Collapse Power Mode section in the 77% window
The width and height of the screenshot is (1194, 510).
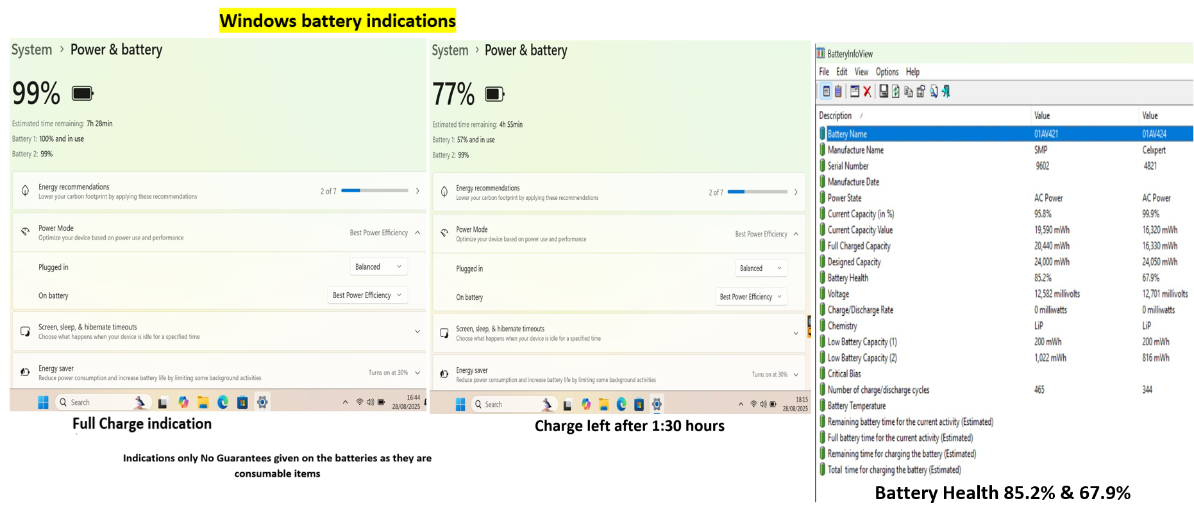click(796, 234)
